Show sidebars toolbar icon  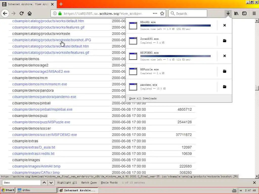(244, 13)
